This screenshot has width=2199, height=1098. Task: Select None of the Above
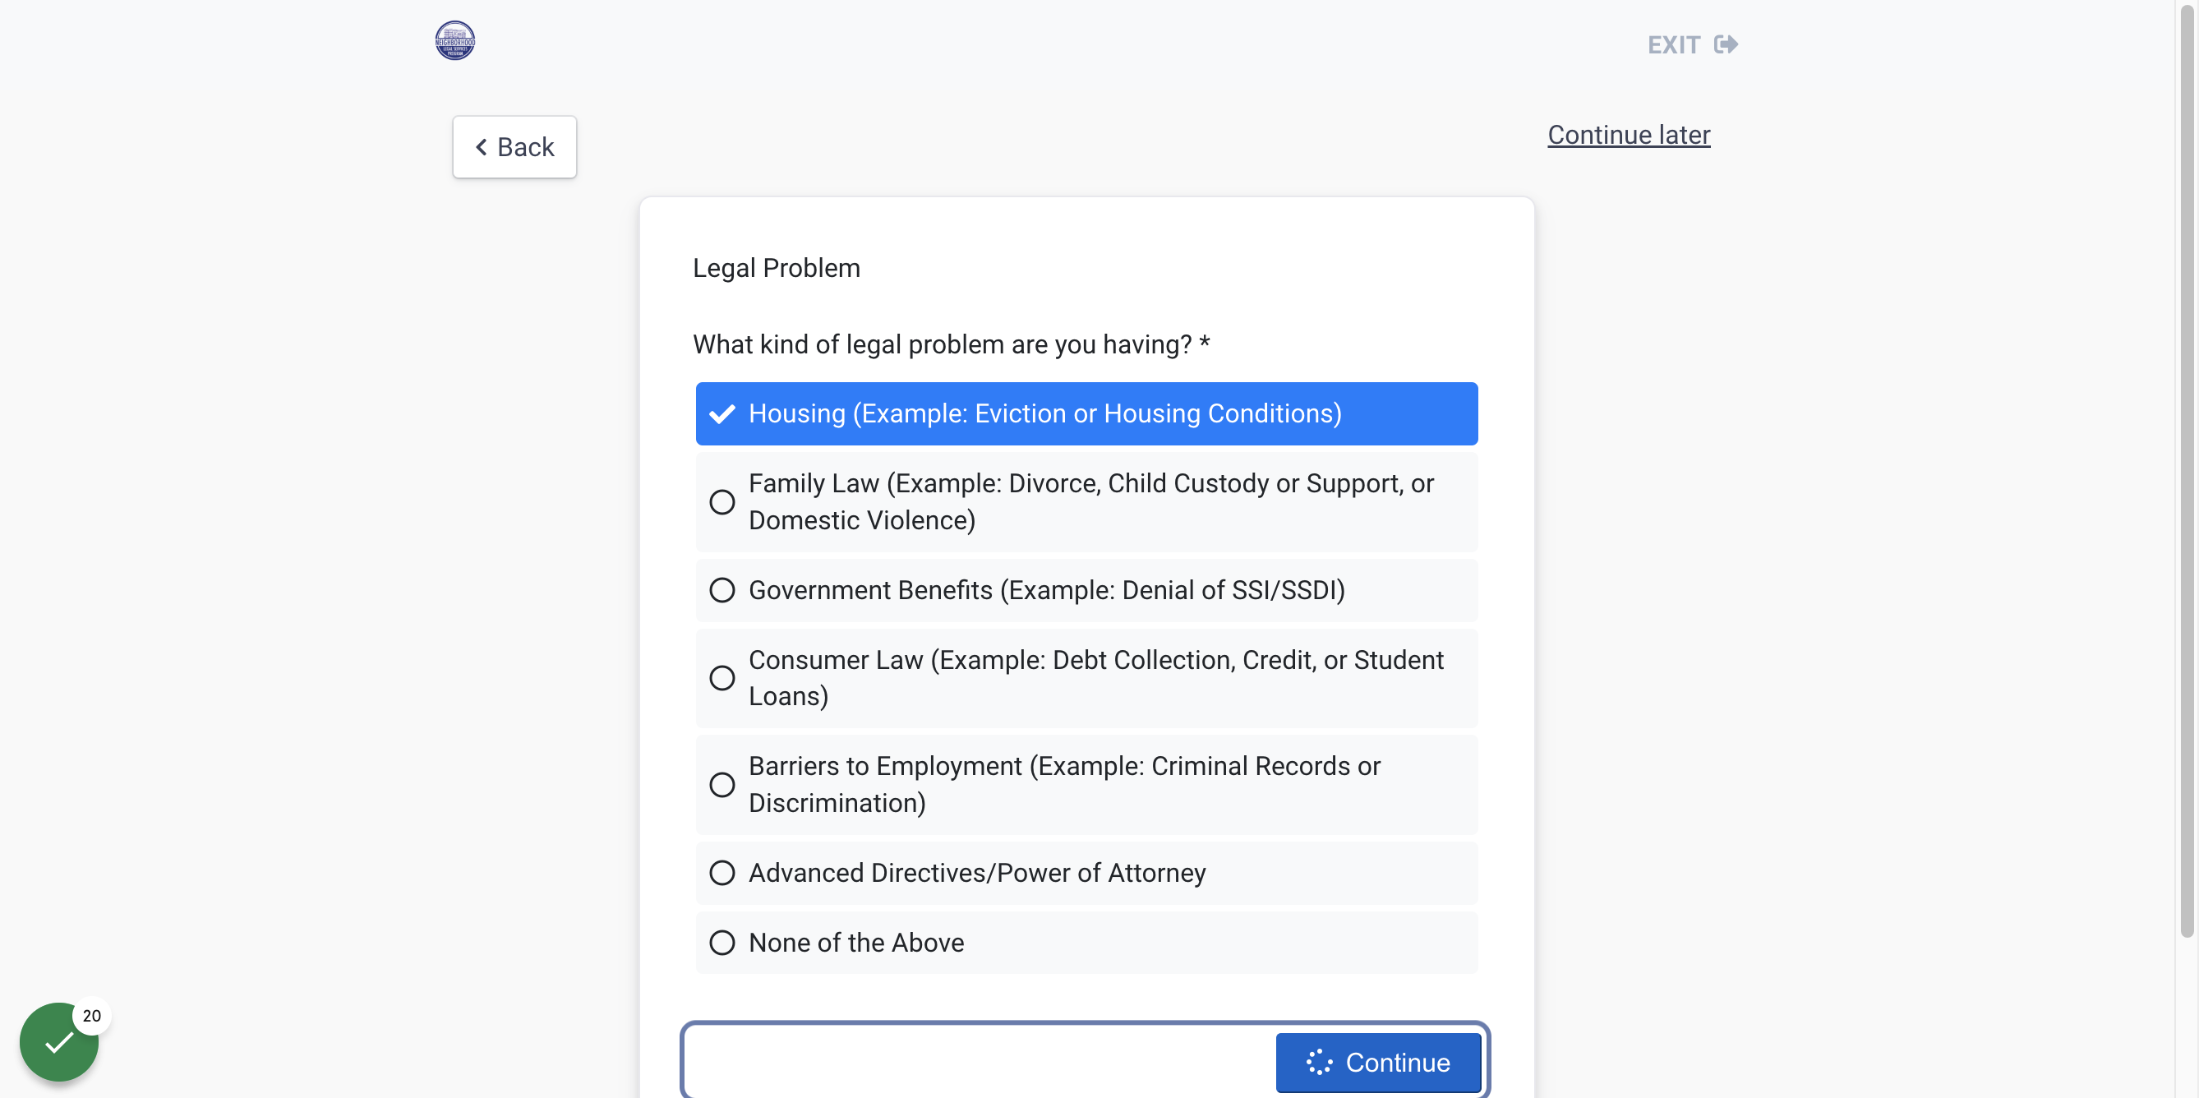(1086, 943)
